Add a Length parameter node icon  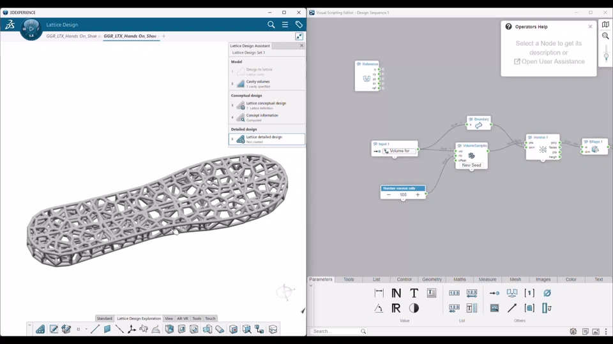point(379,293)
